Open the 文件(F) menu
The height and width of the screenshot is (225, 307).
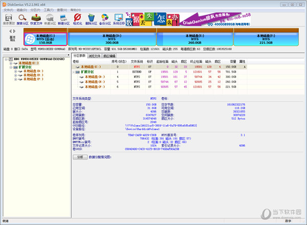pos(8,10)
